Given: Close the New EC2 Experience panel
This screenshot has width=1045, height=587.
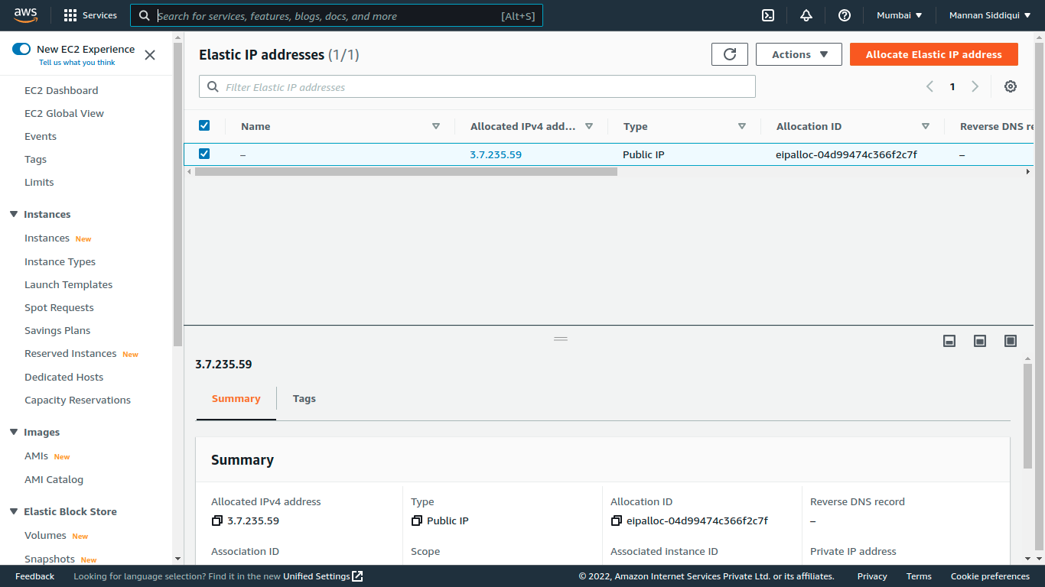Looking at the screenshot, I should tap(149, 55).
